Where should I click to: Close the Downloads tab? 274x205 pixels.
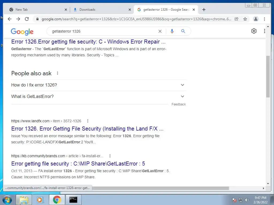130,10
